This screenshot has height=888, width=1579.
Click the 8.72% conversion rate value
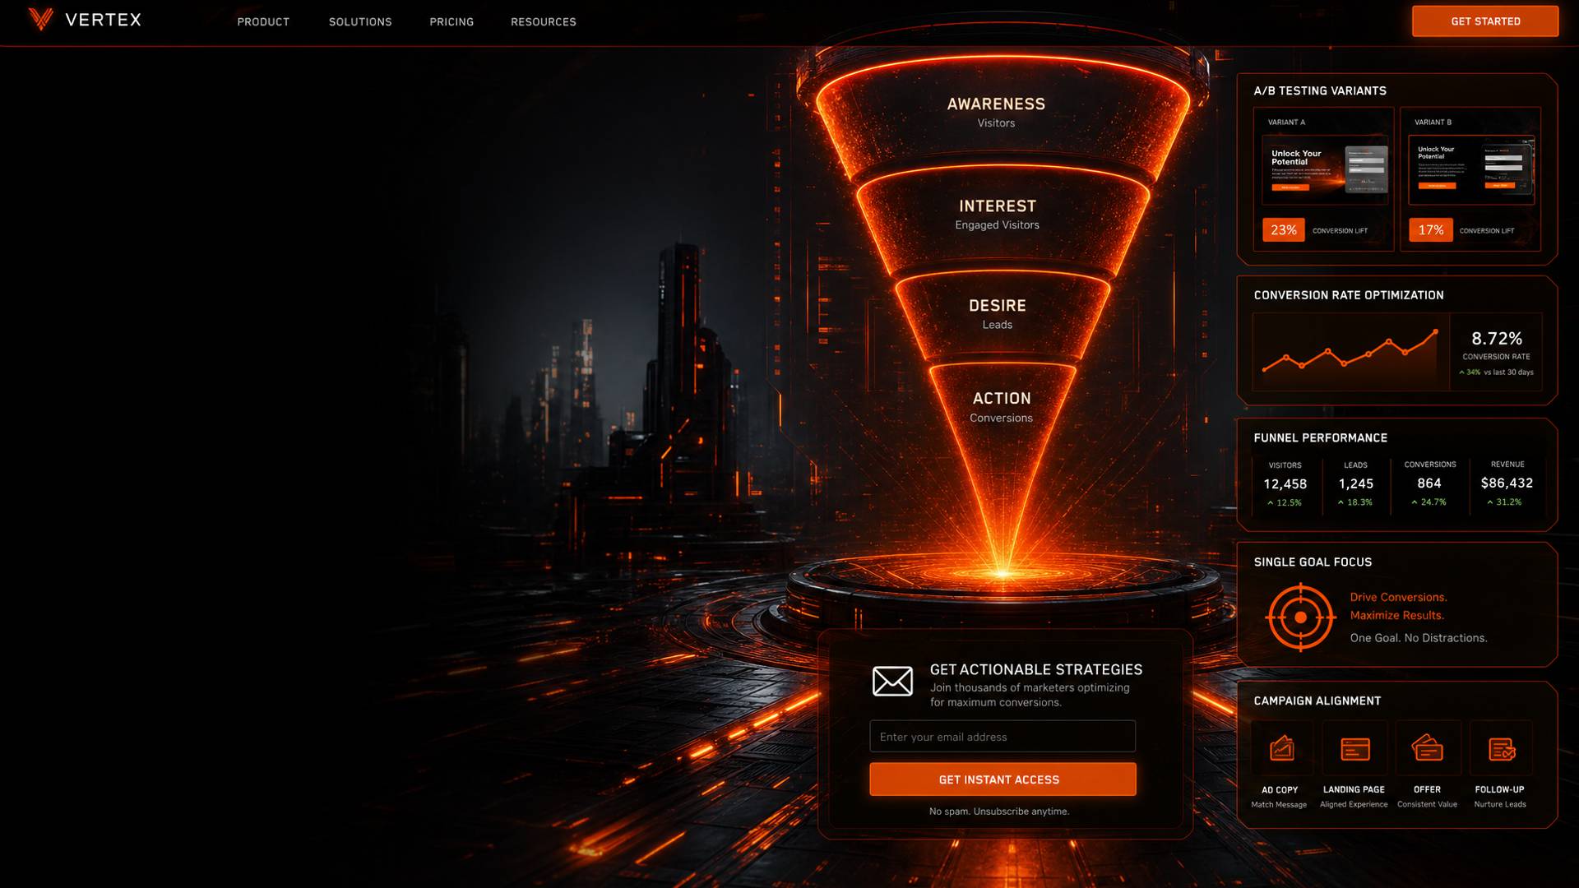pos(1496,338)
